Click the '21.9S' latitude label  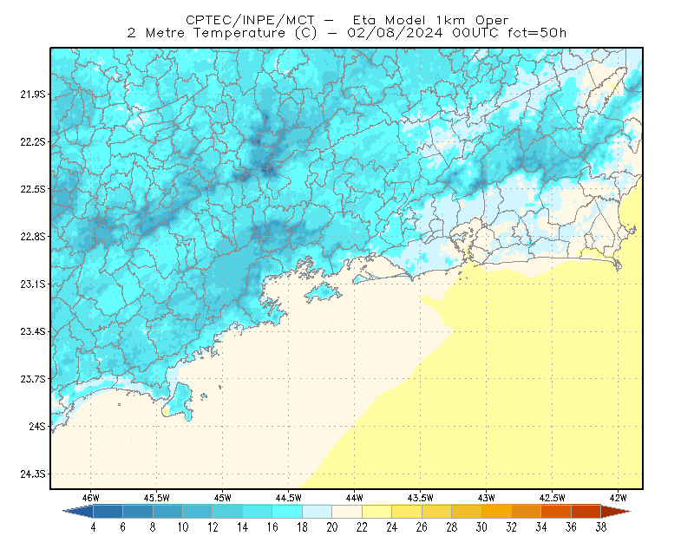33,94
